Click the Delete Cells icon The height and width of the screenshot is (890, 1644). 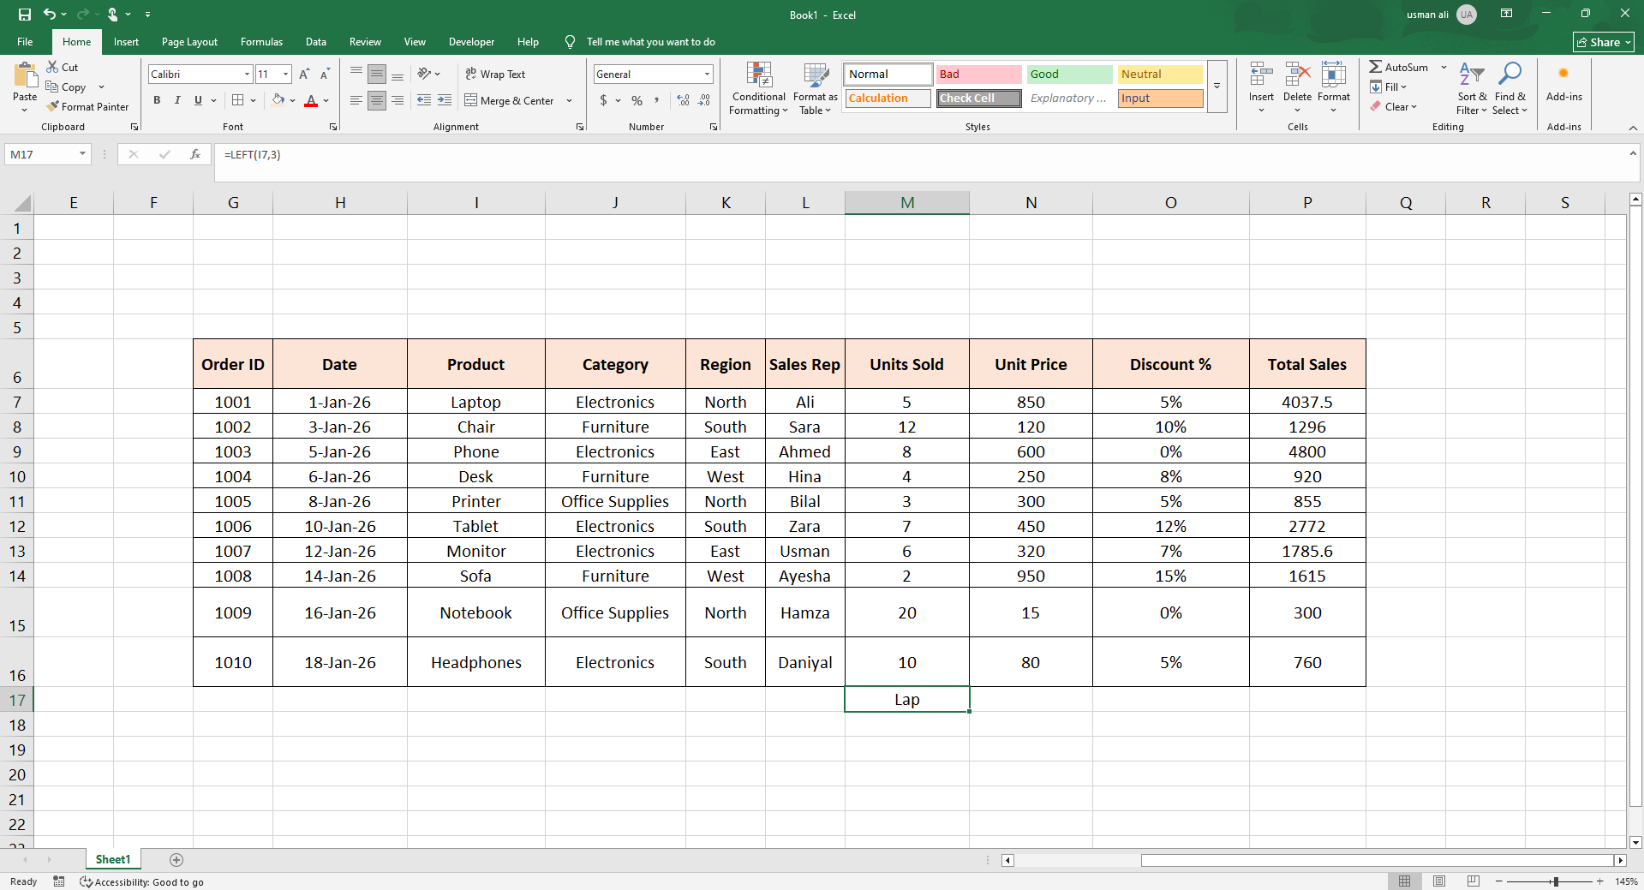(x=1297, y=75)
